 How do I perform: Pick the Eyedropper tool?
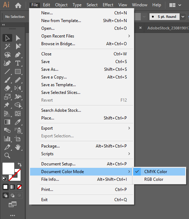[x=18, y=122]
